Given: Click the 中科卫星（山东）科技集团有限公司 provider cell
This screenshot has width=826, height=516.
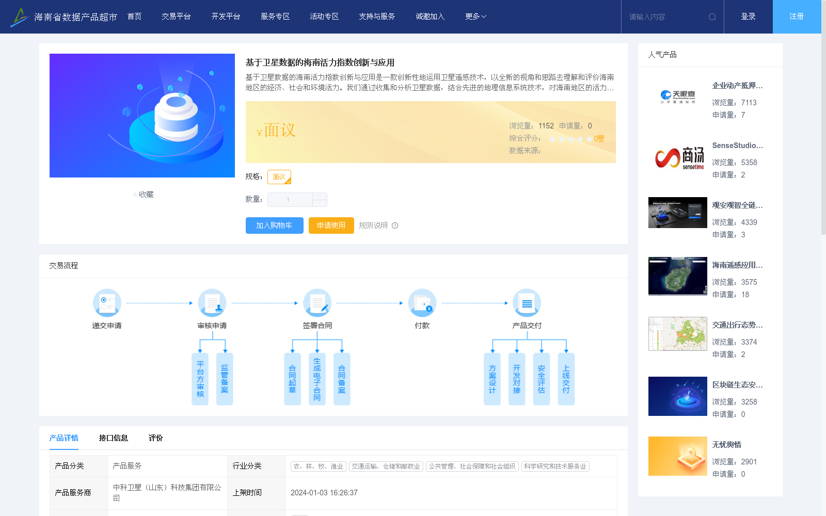Looking at the screenshot, I should (x=167, y=493).
